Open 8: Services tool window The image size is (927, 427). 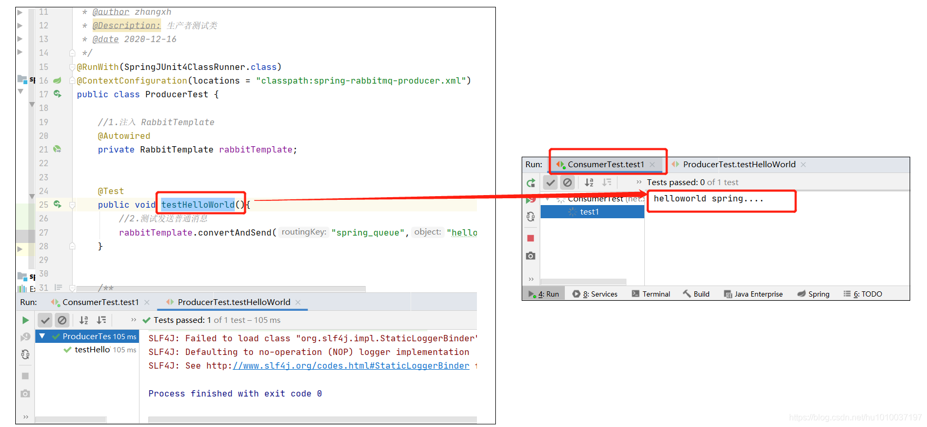coord(595,294)
